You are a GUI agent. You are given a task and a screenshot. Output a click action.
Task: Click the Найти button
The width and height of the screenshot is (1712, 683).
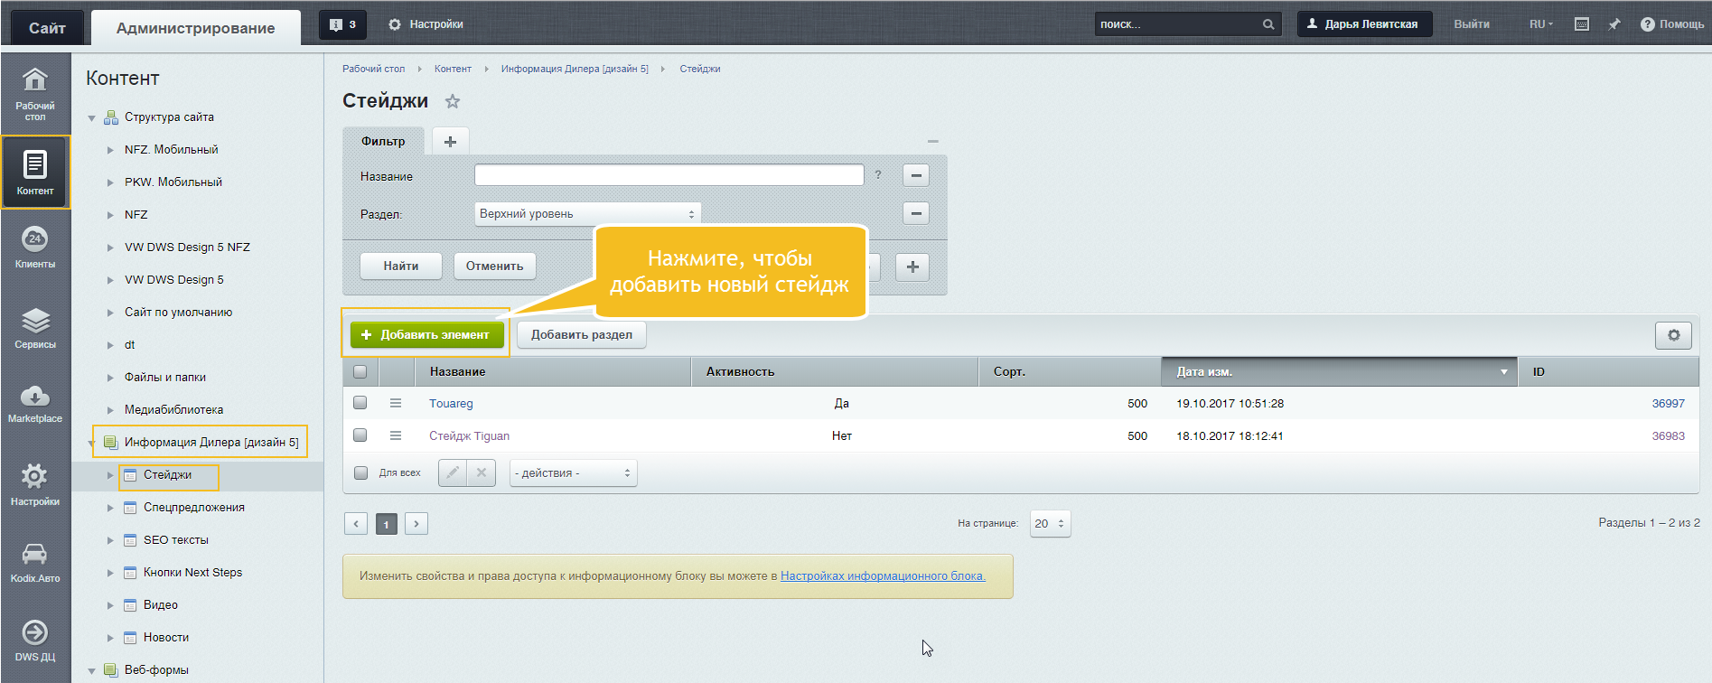[x=401, y=266]
